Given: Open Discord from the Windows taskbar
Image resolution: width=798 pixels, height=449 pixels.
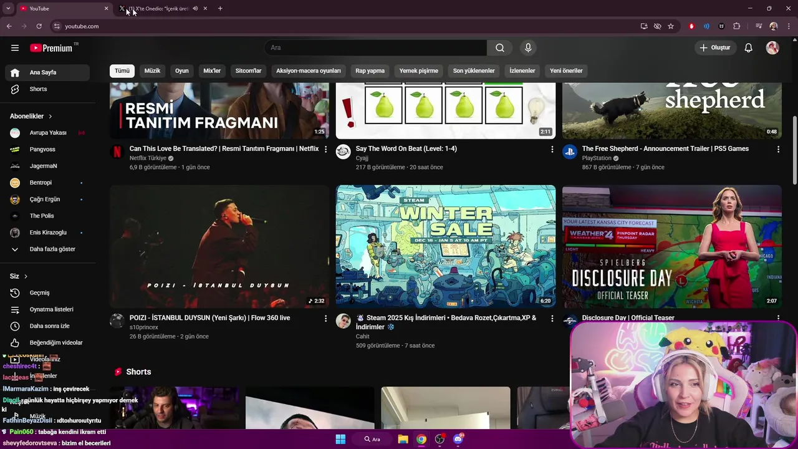Looking at the screenshot, I should click(x=458, y=439).
